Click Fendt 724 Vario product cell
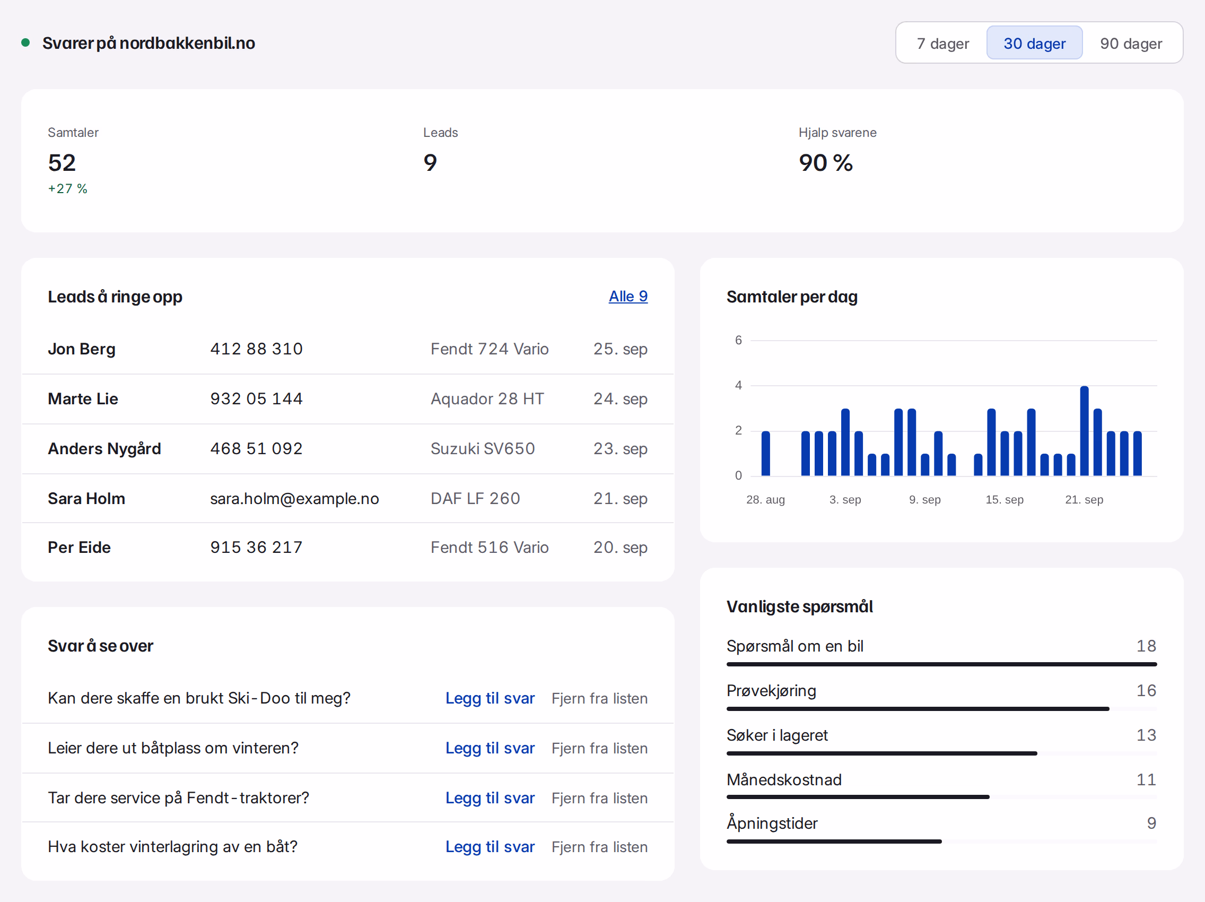 [x=489, y=349]
